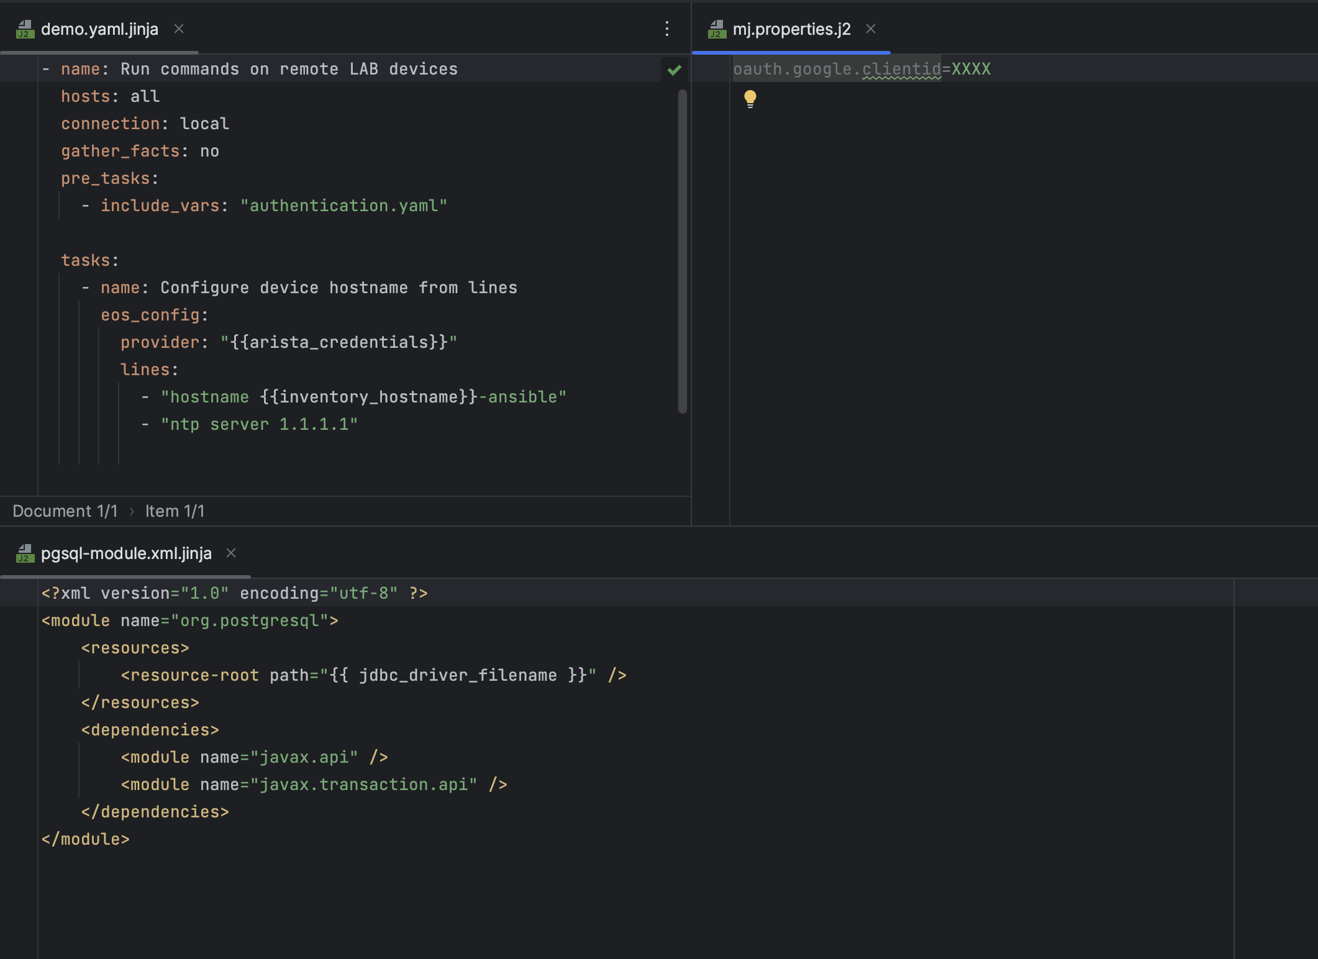Screen dimensions: 1318x959
Task: Click the breadcrumb chevron after Document 1/1
Action: [132, 511]
